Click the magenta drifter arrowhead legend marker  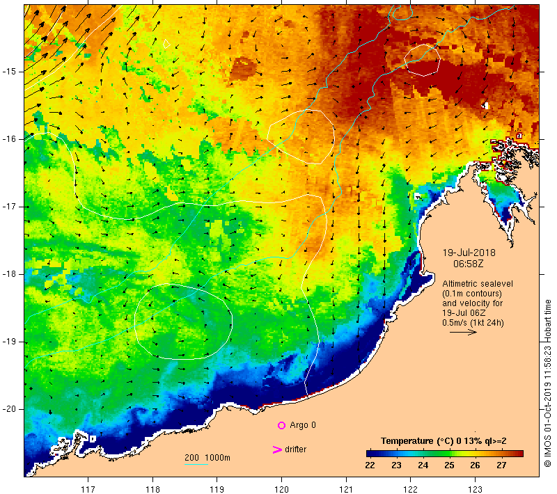tap(276, 449)
